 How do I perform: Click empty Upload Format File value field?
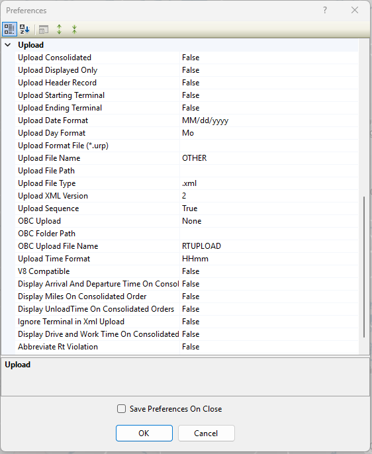pyautogui.click(x=269, y=146)
